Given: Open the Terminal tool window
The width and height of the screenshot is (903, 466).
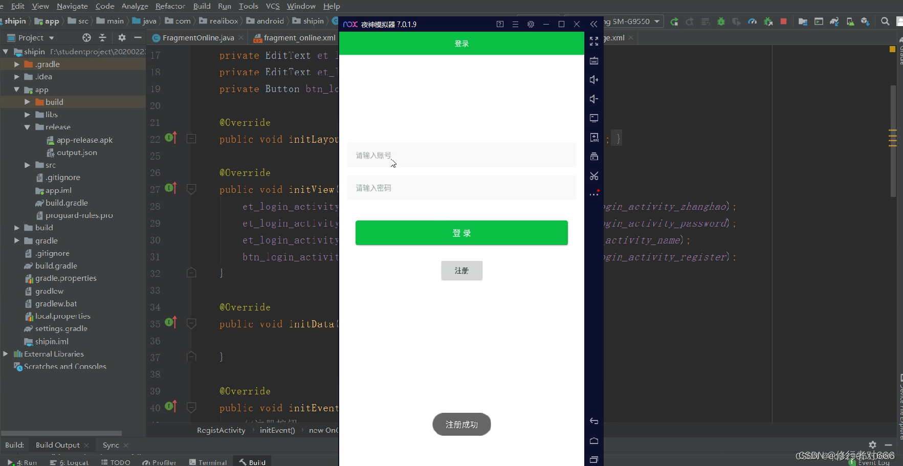Looking at the screenshot, I should [x=208, y=462].
